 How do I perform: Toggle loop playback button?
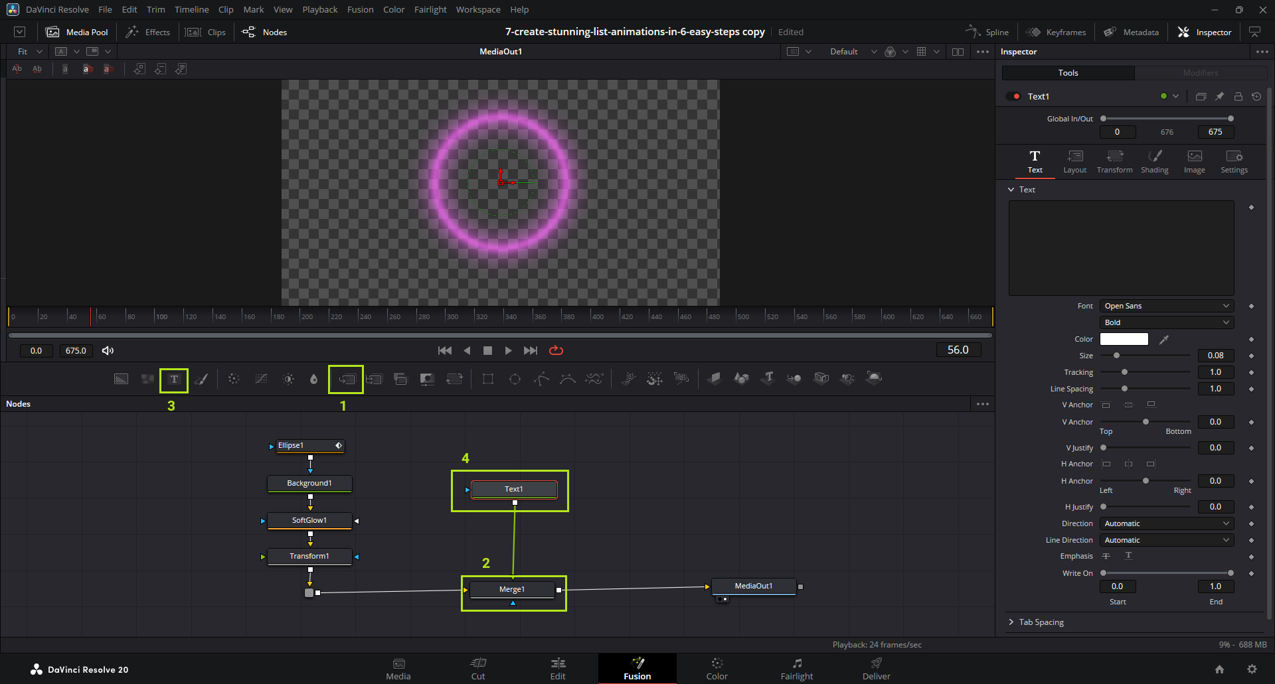[x=556, y=350]
